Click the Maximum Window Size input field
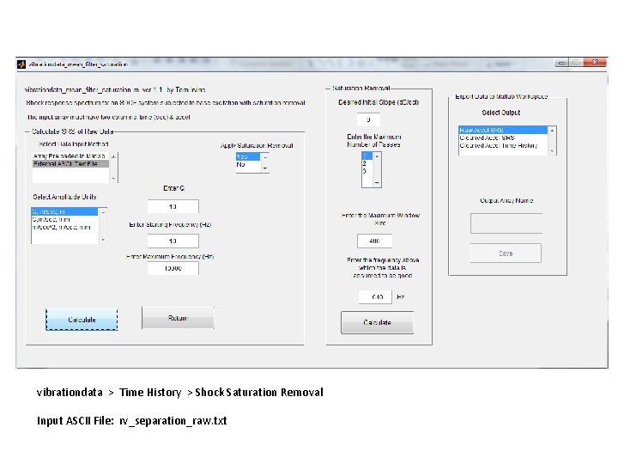618x464 pixels. [x=374, y=241]
